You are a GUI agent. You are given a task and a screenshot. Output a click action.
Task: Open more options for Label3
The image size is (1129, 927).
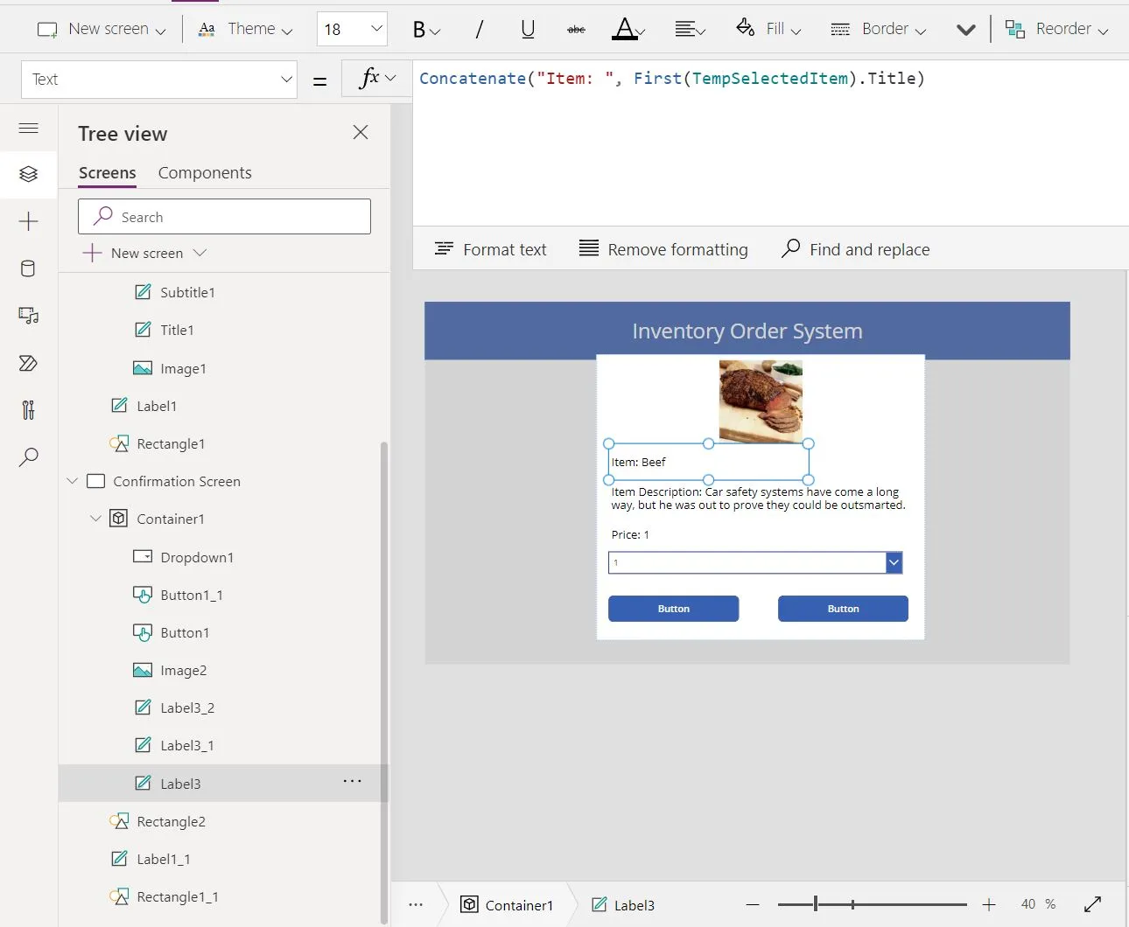click(x=352, y=782)
